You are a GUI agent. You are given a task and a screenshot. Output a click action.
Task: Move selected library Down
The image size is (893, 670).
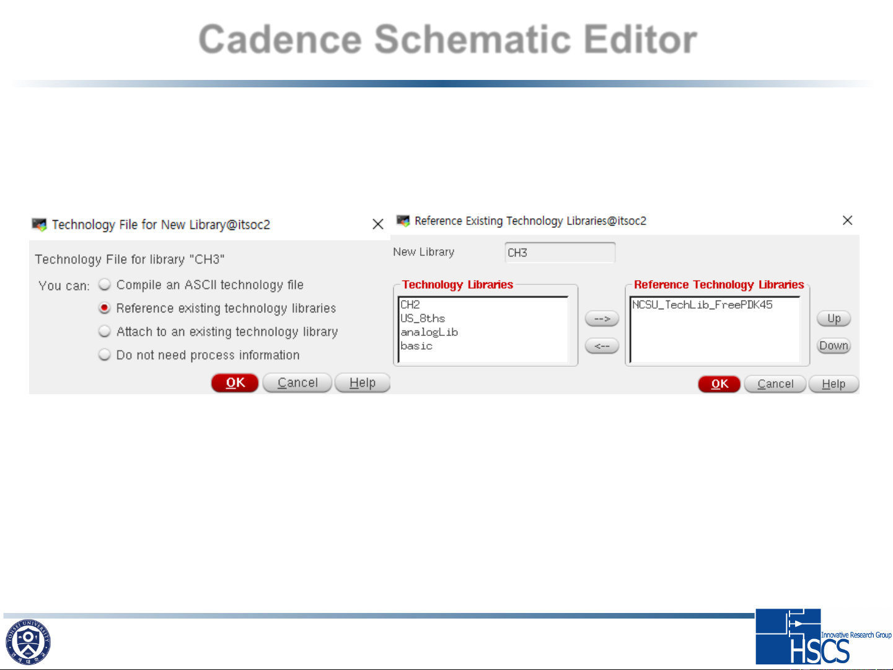click(834, 346)
